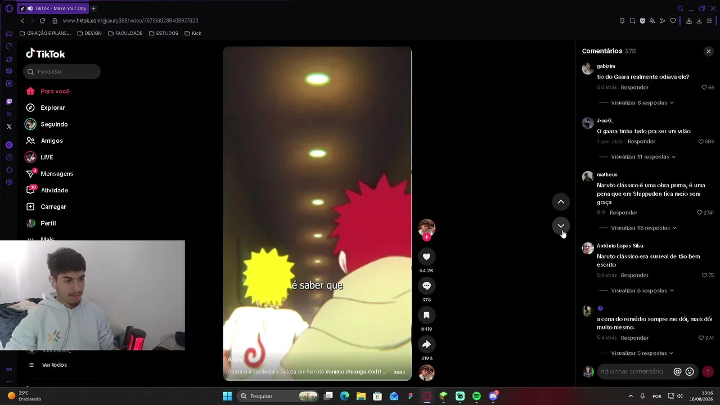Bookmark the video with the save icon

click(426, 315)
